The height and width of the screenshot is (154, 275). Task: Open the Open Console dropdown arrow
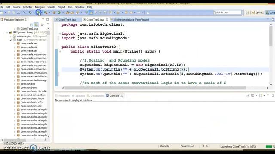tap(264, 95)
